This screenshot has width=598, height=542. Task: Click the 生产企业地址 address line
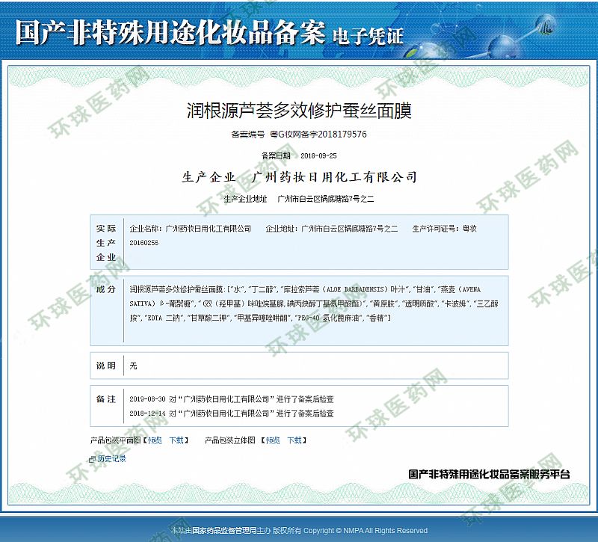pos(298,200)
